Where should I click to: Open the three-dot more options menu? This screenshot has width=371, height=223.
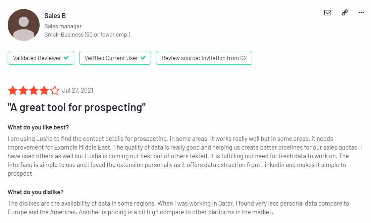pos(361,12)
